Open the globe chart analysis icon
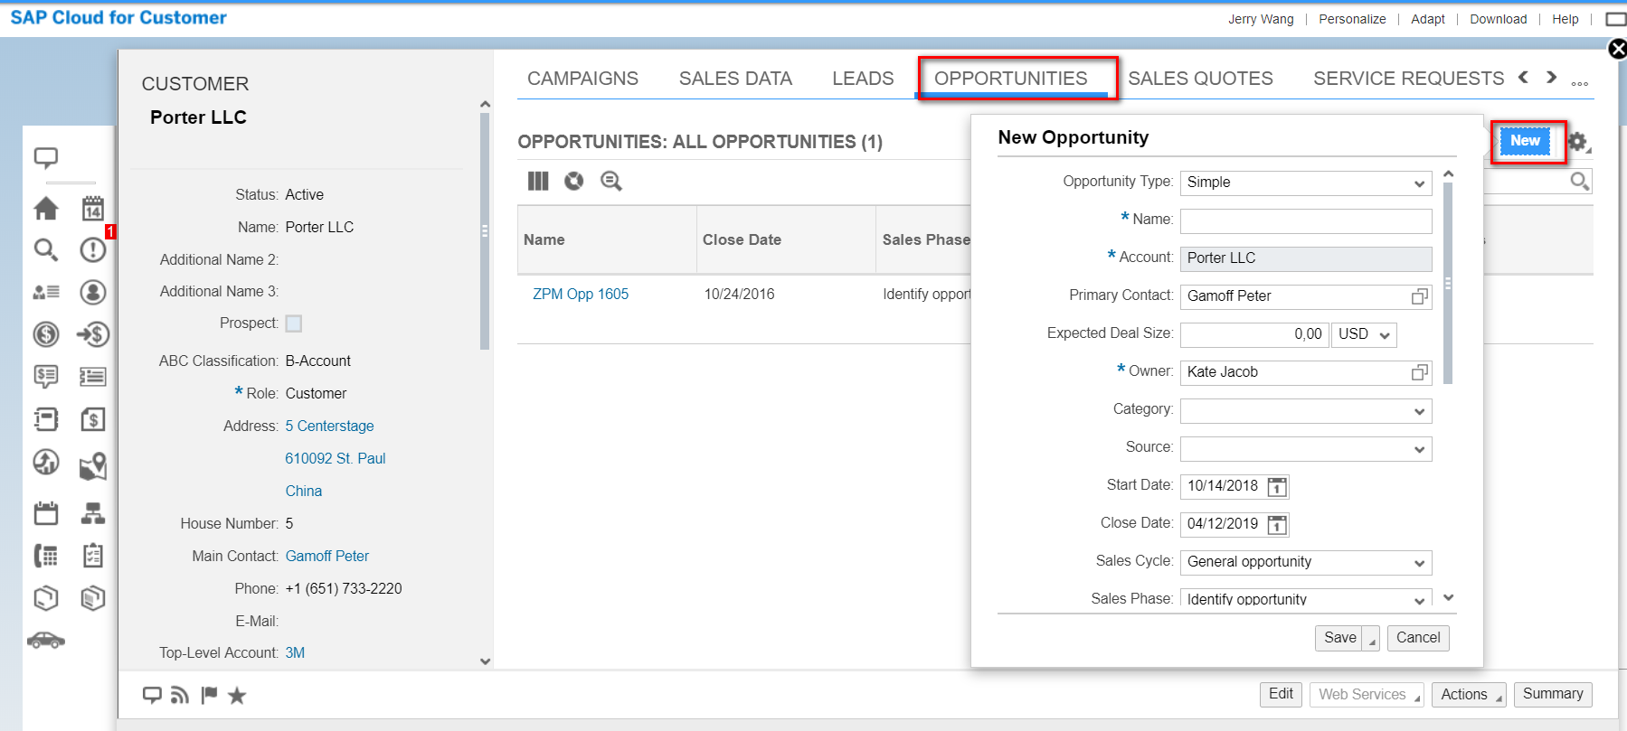This screenshot has height=731, width=1627. pyautogui.click(x=46, y=462)
